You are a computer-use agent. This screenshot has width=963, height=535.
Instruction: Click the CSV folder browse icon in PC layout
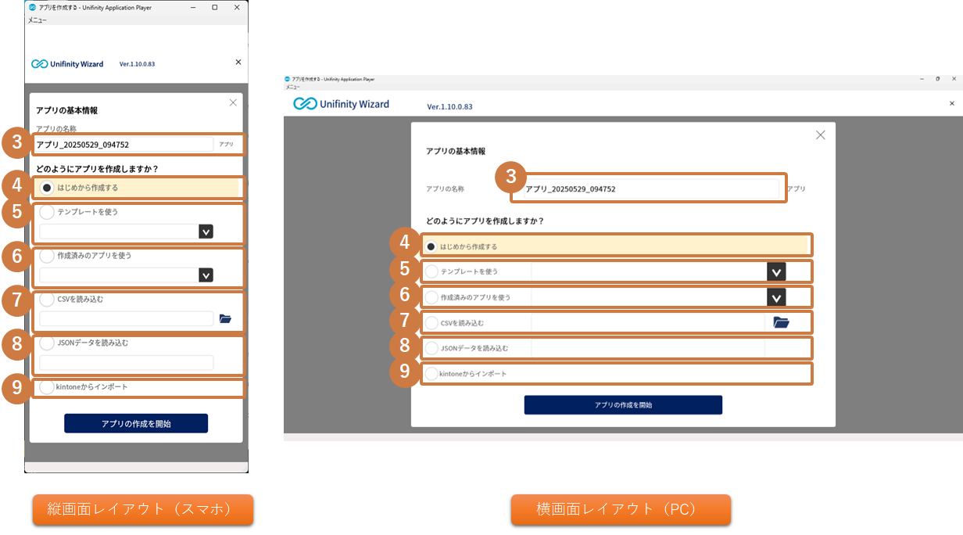(781, 322)
